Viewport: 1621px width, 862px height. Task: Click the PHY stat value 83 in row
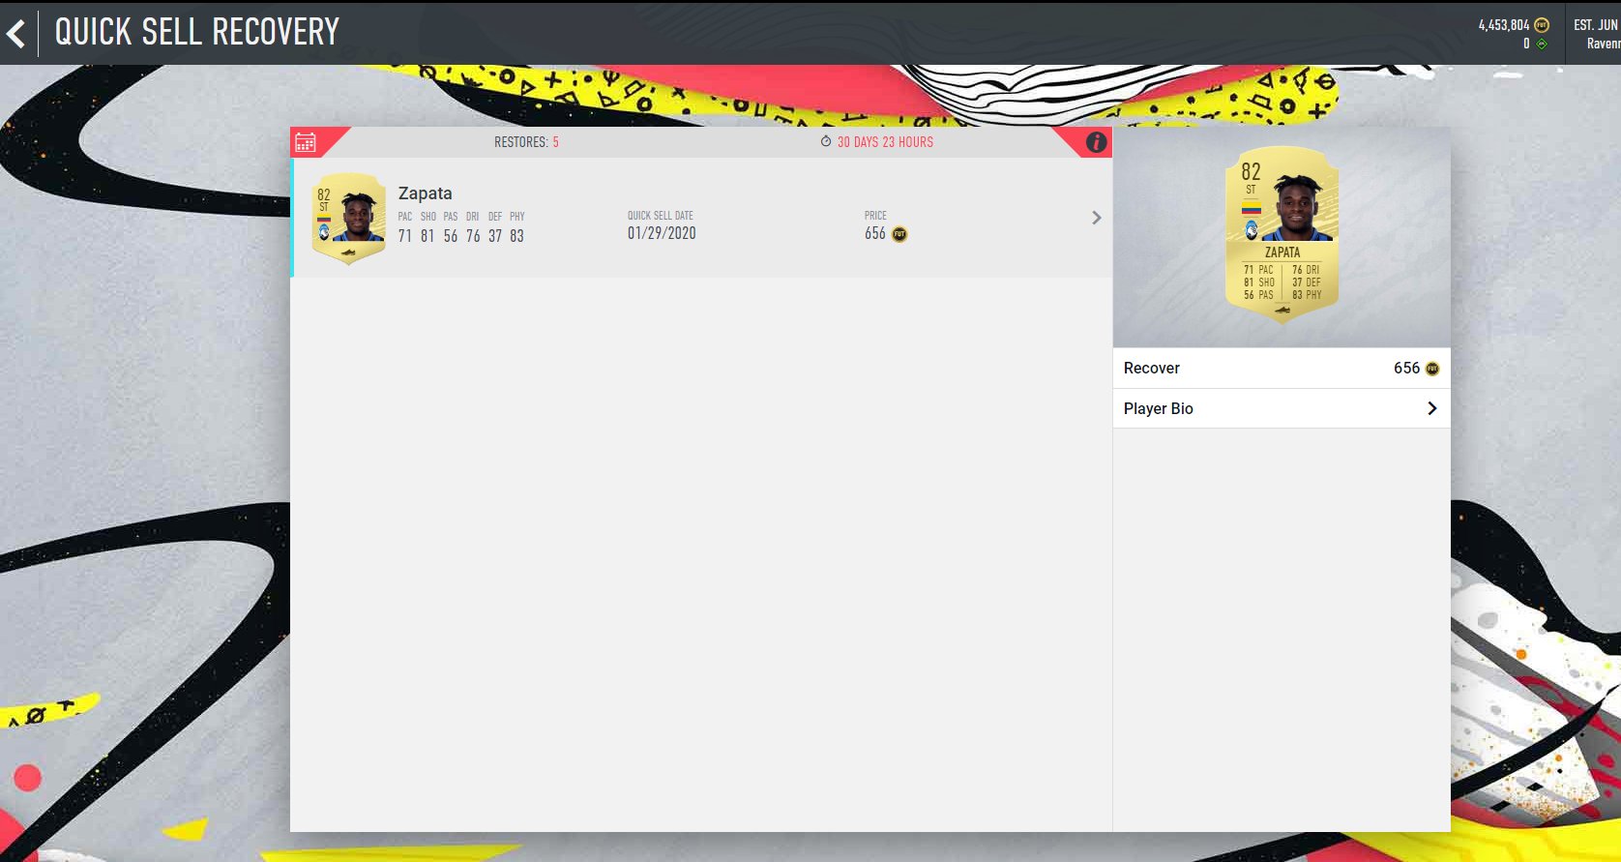[x=516, y=236]
